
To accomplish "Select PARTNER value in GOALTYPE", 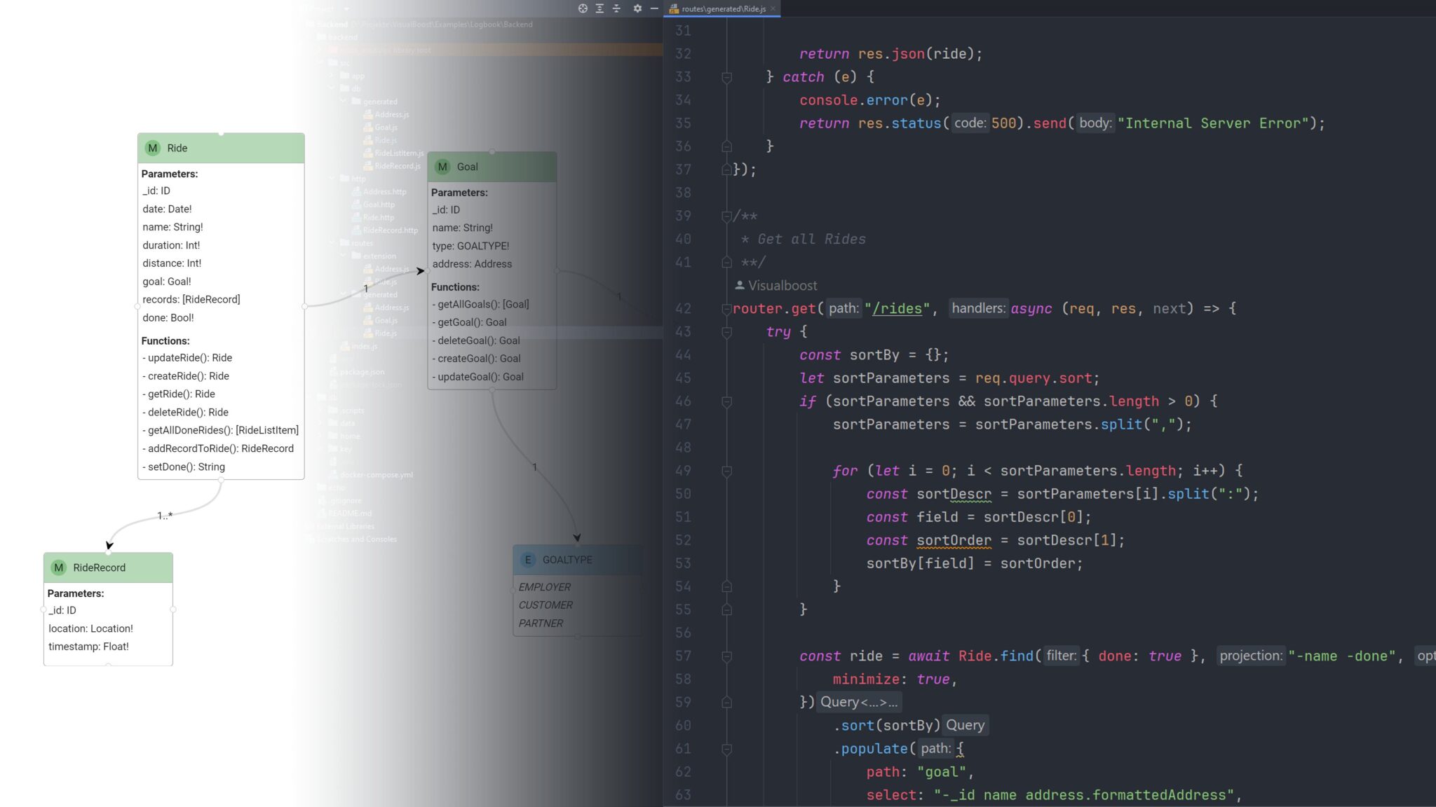I will pyautogui.click(x=541, y=623).
